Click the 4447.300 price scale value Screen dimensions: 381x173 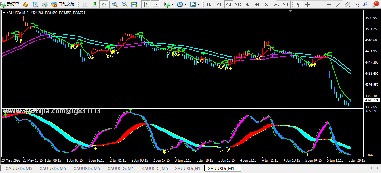(x=372, y=63)
